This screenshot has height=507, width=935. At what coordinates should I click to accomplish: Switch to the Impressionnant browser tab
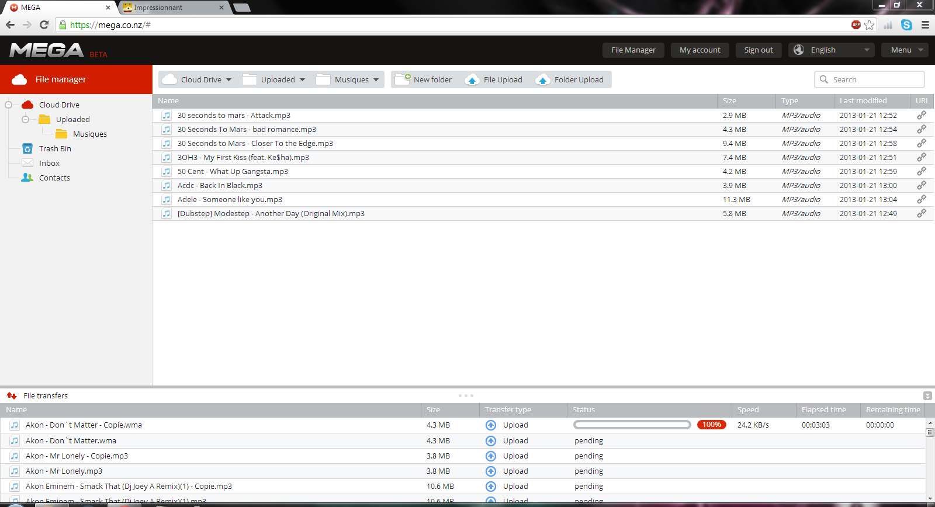pos(169,8)
